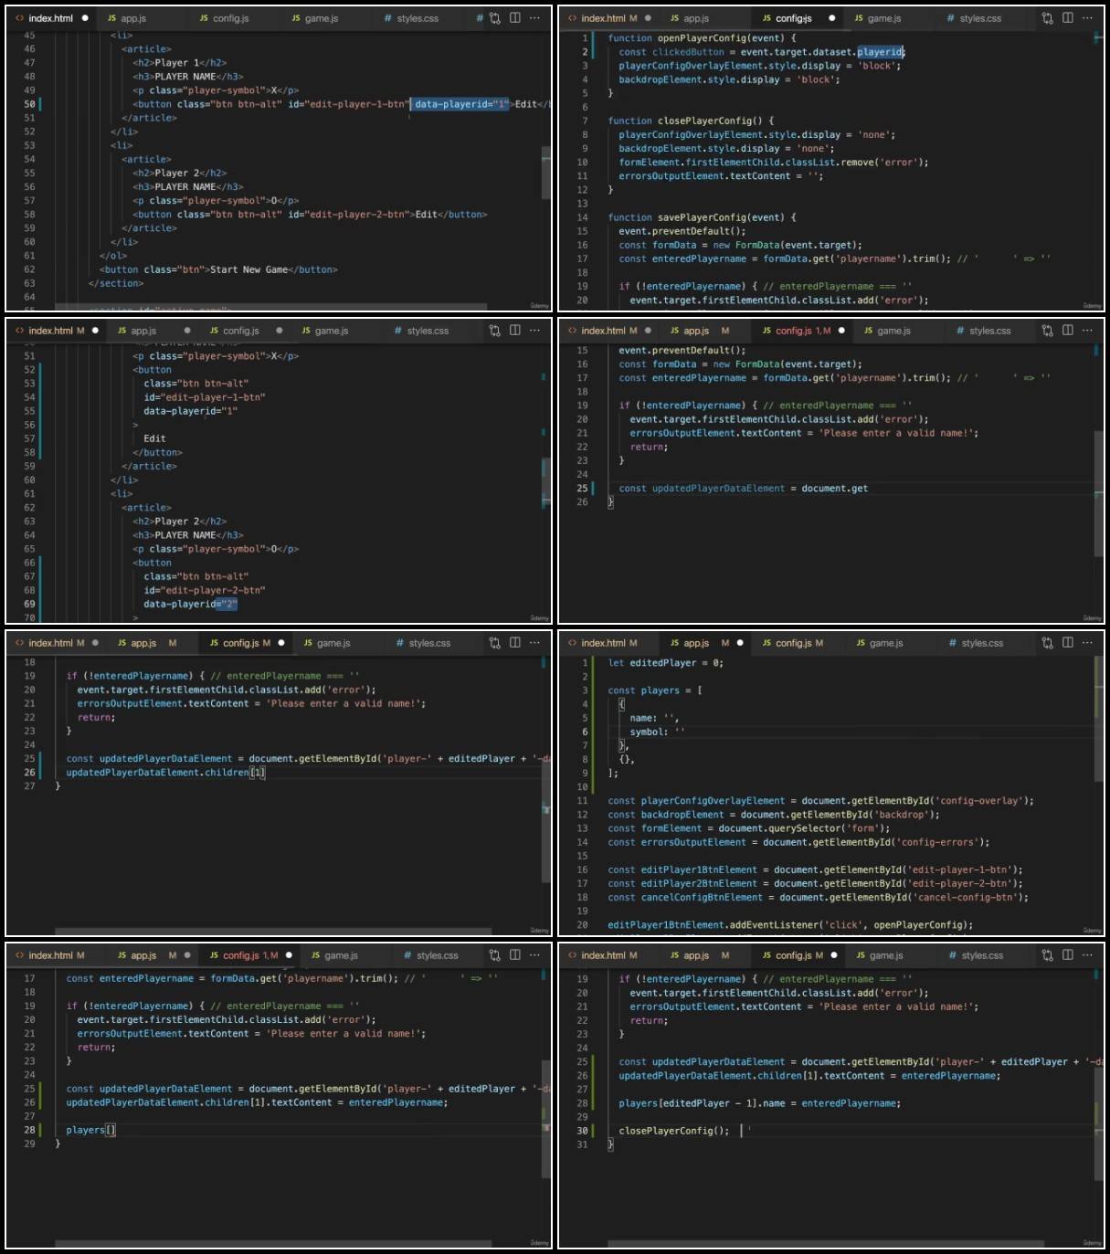This screenshot has height=1254, width=1110.
Task: Click "symbol: ''" on line 6
Action: [x=657, y=732]
